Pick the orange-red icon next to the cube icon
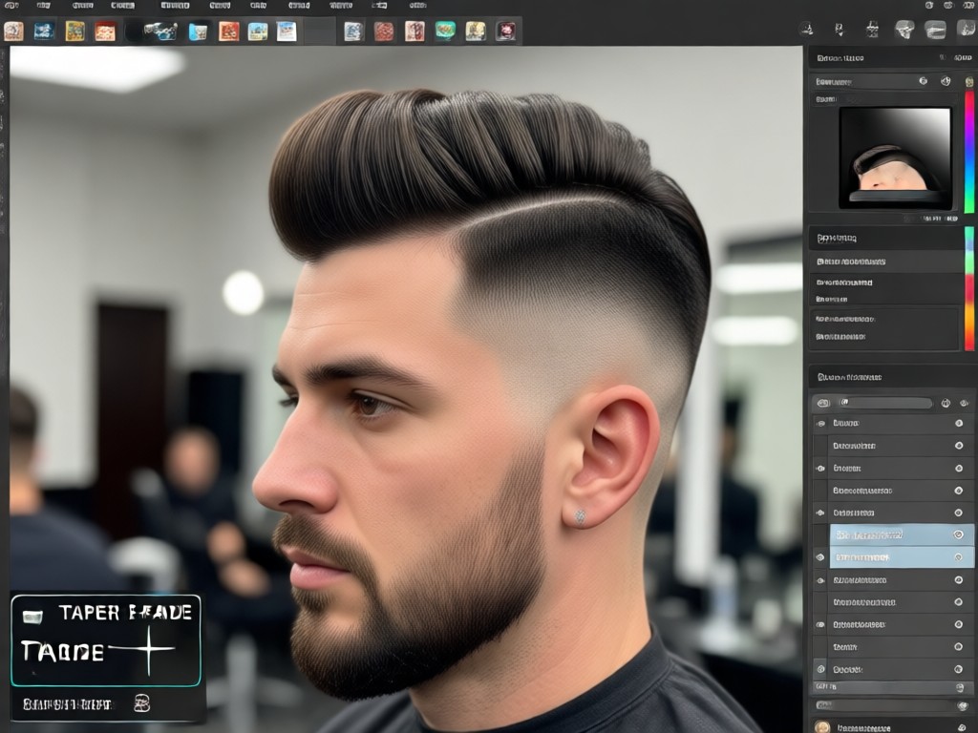The height and width of the screenshot is (733, 978). pos(229,31)
